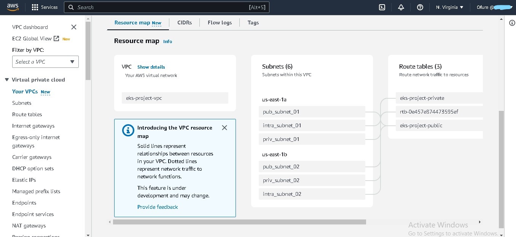Viewport: 516px width, 237px height.
Task: Click the sidebar vertical scrollbar thumb
Action: 88,51
